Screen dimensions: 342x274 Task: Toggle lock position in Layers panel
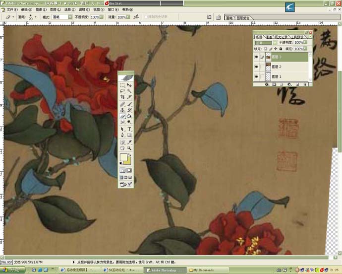[276, 49]
